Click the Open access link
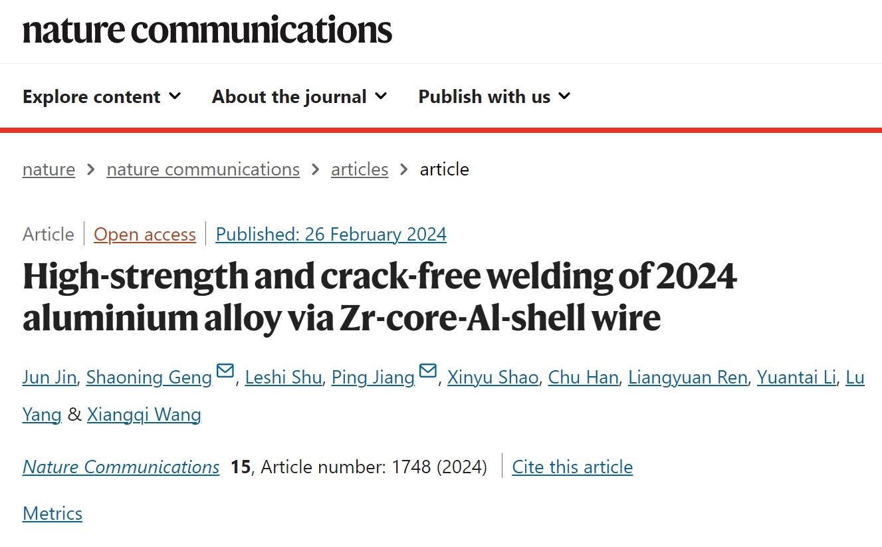The height and width of the screenshot is (547, 882). click(145, 235)
